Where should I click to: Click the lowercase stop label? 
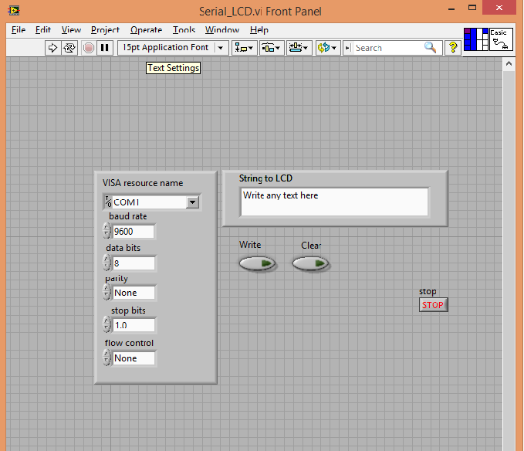428,292
